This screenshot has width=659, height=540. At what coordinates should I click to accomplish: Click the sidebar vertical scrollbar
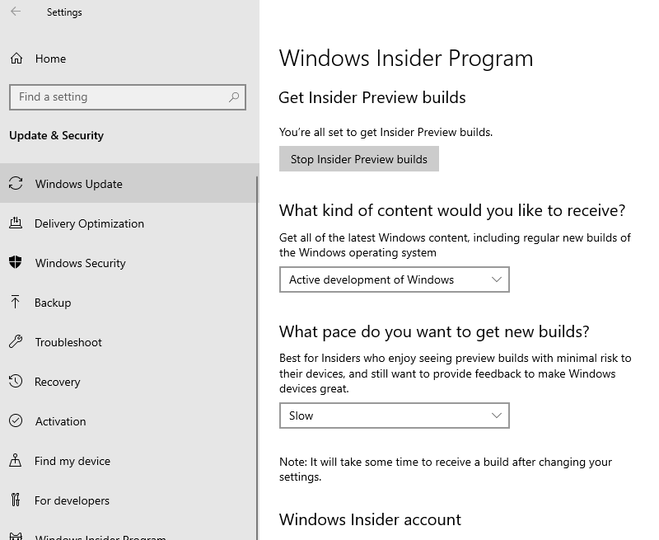[x=257, y=358]
